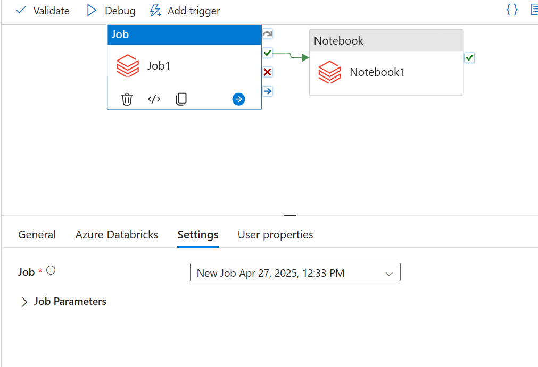The height and width of the screenshot is (367, 538).
Task: Expand the Job Parameters section
Action: (24, 302)
